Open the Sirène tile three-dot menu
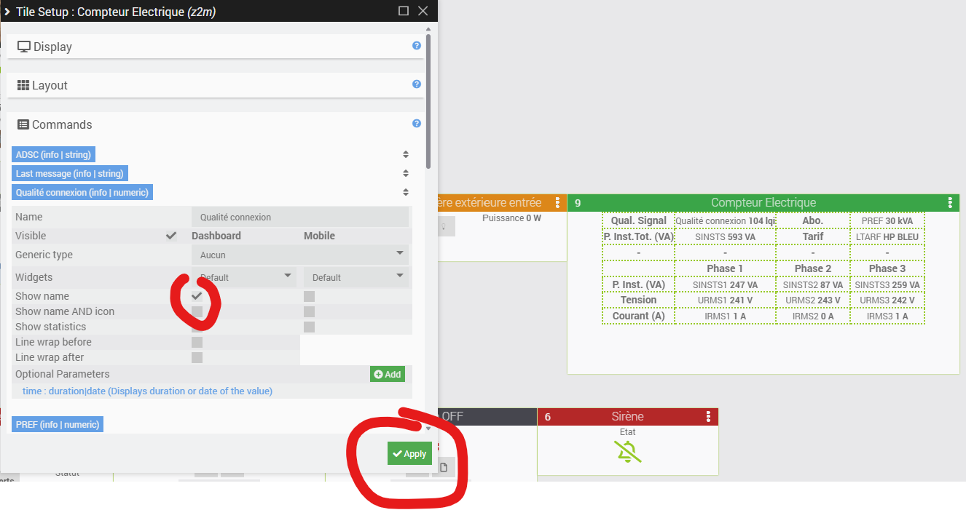 (708, 417)
